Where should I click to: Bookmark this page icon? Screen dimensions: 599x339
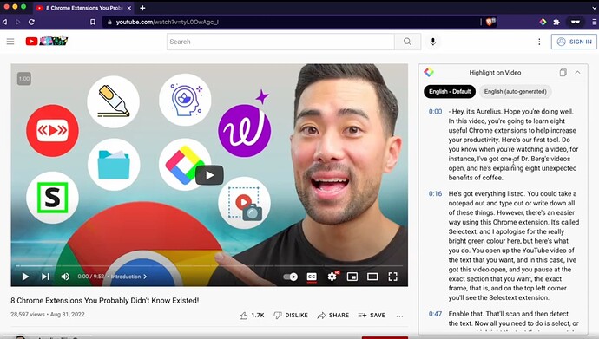tap(92, 23)
